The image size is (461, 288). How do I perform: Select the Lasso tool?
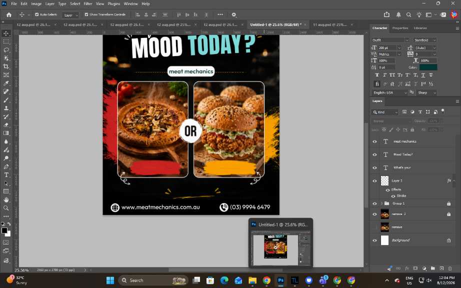pyautogui.click(x=6, y=50)
